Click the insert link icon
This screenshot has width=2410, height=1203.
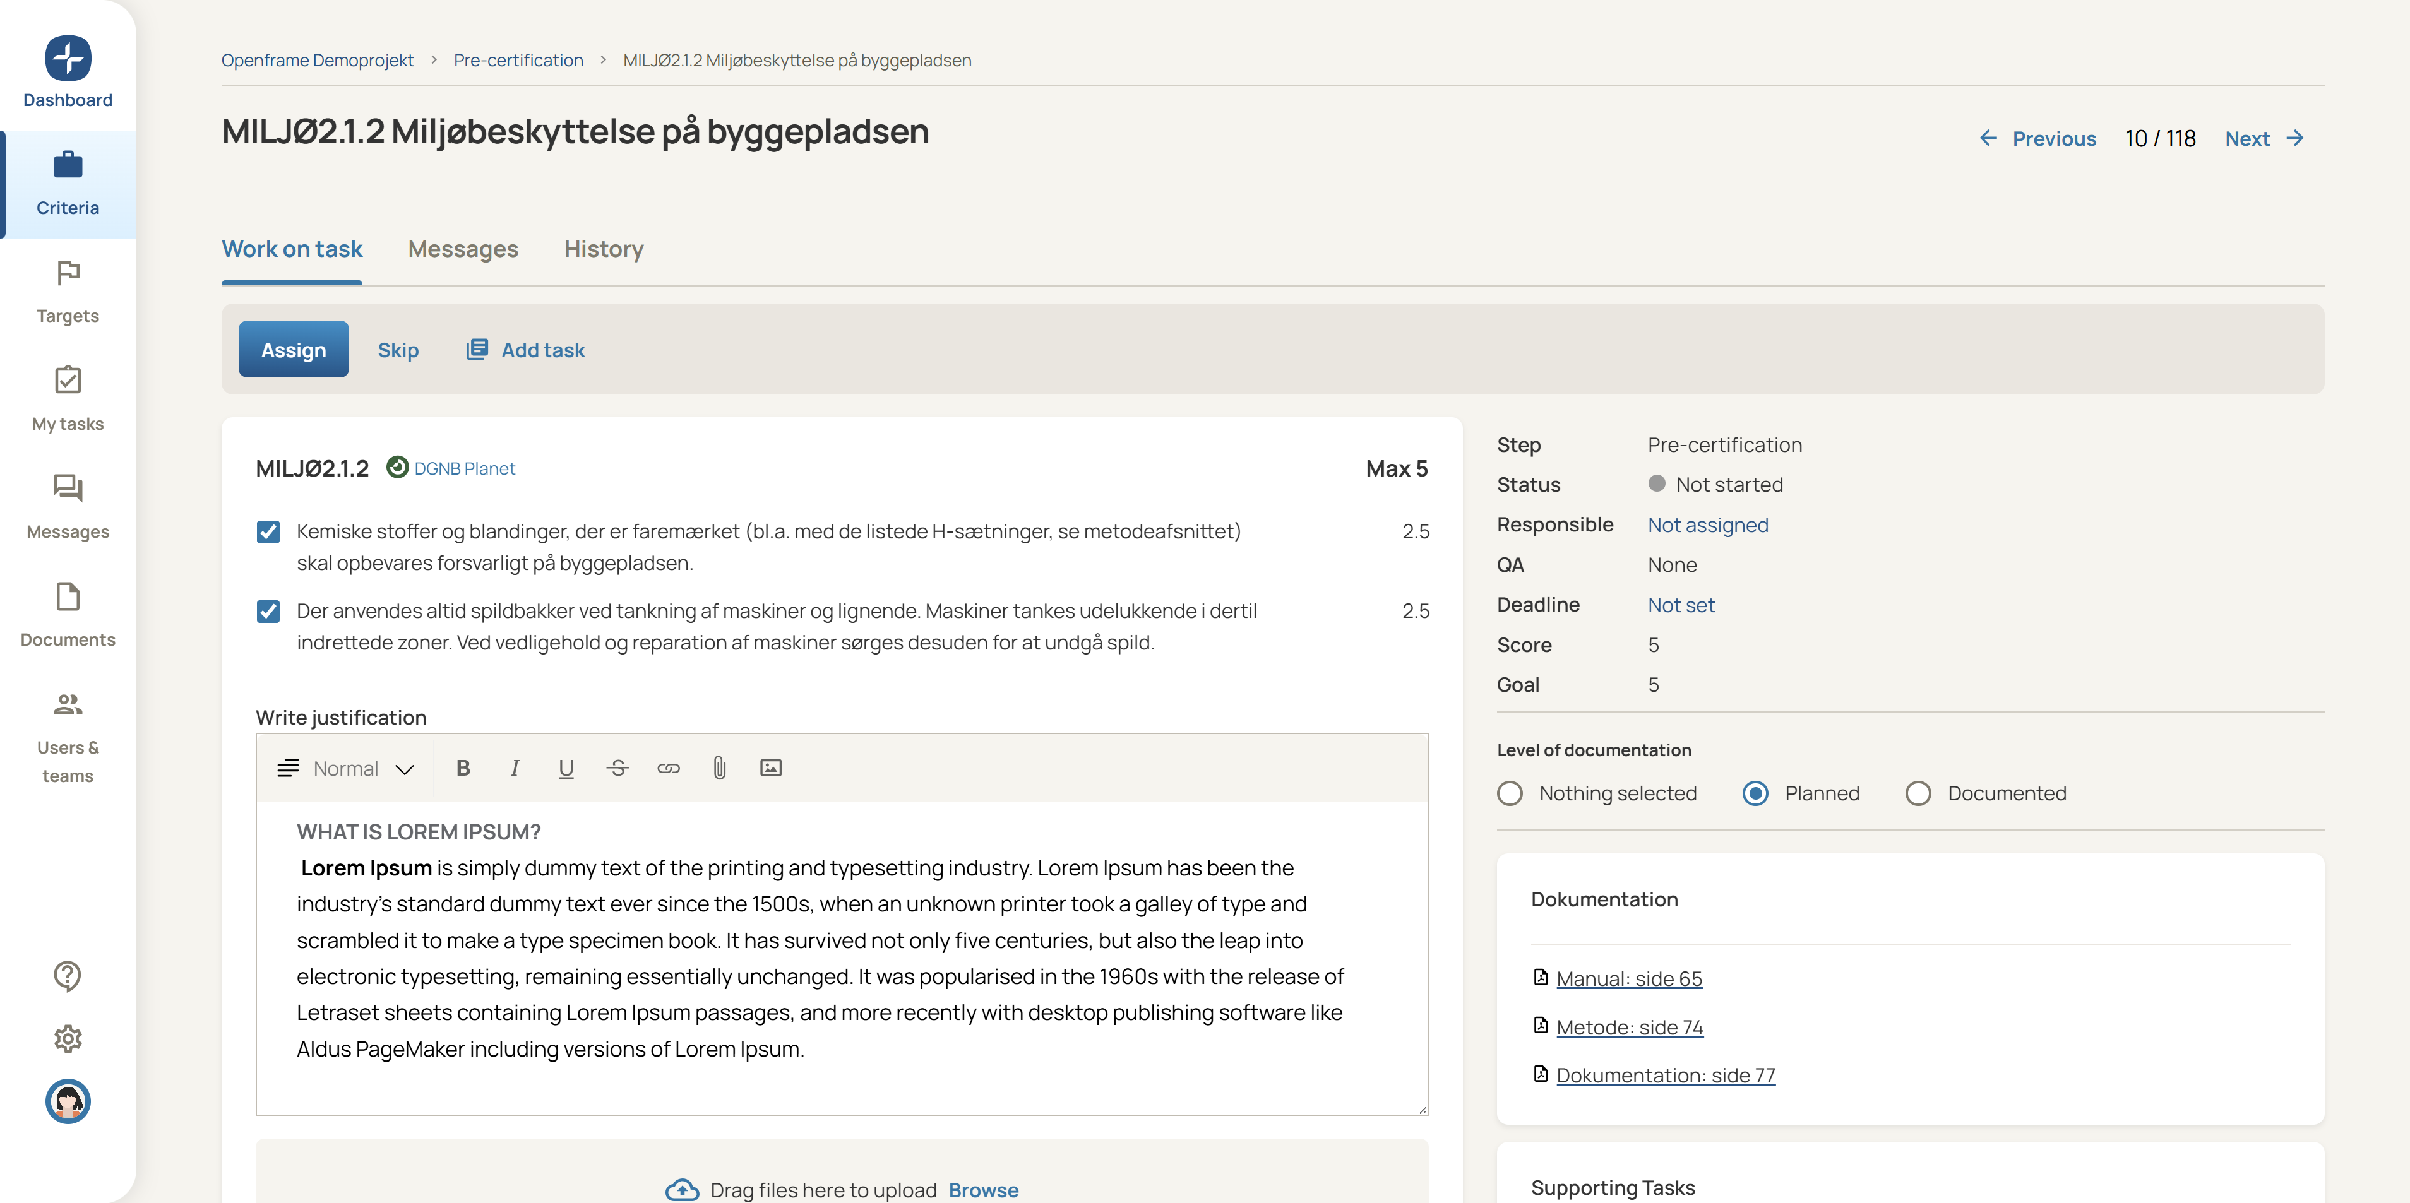(x=668, y=768)
